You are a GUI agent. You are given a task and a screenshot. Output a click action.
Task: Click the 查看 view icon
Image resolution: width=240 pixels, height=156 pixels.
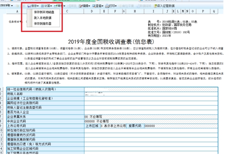click(94, 6)
